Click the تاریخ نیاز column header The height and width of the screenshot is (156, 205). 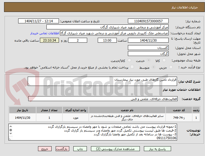pyautogui.click(x=23, y=110)
